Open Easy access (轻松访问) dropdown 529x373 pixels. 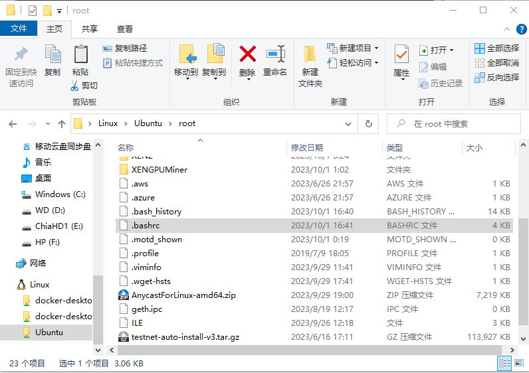pyautogui.click(x=352, y=62)
